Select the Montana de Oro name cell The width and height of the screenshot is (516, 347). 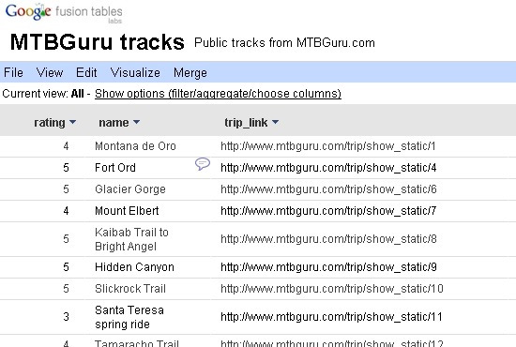pos(135,146)
